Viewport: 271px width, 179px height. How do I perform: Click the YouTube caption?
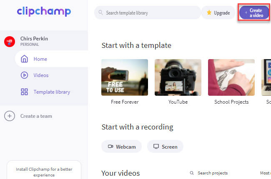click(178, 102)
